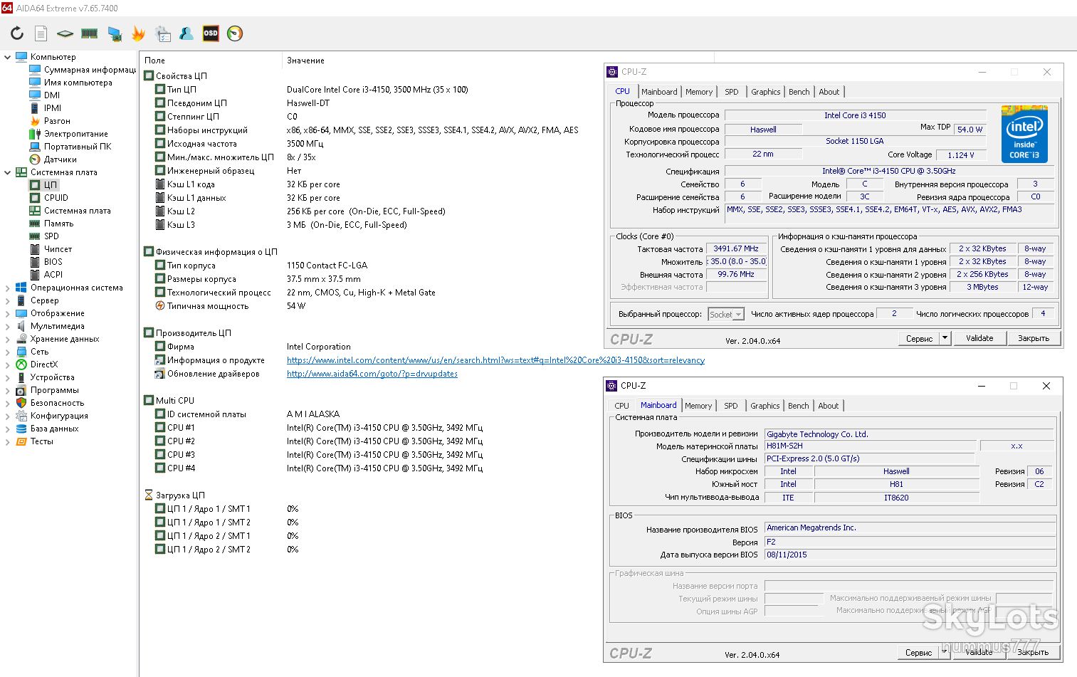Collapse the Системная плата root tree node
The width and height of the screenshot is (1077, 677).
(x=8, y=172)
